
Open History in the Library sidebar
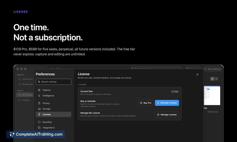click(24, 100)
